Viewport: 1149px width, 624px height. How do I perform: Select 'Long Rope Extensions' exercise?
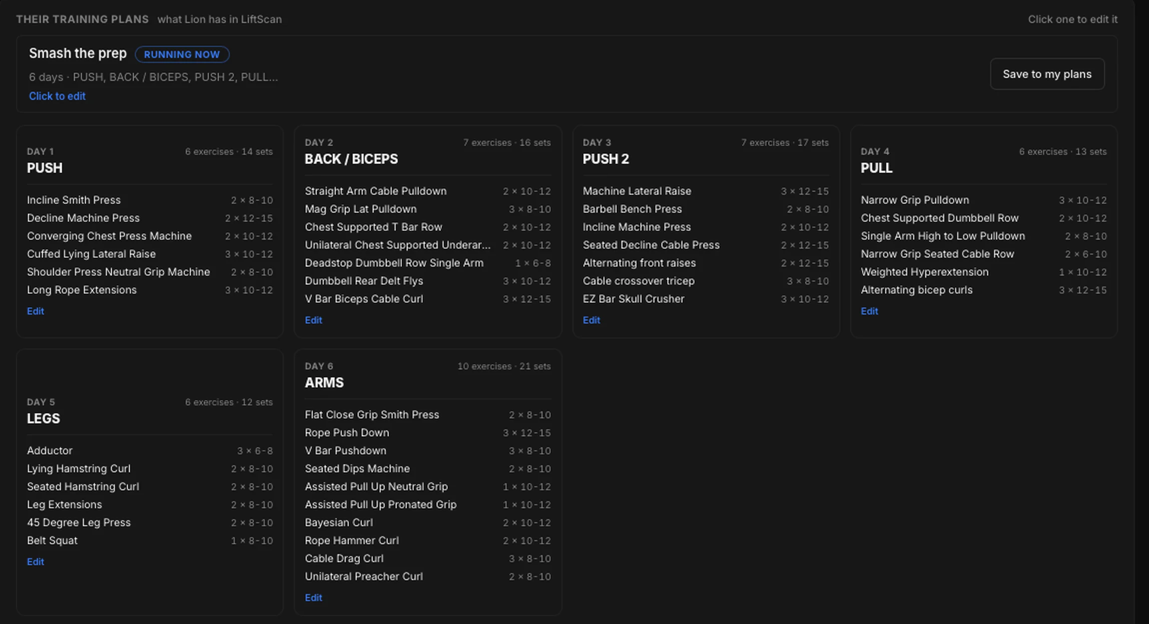[x=150, y=290]
